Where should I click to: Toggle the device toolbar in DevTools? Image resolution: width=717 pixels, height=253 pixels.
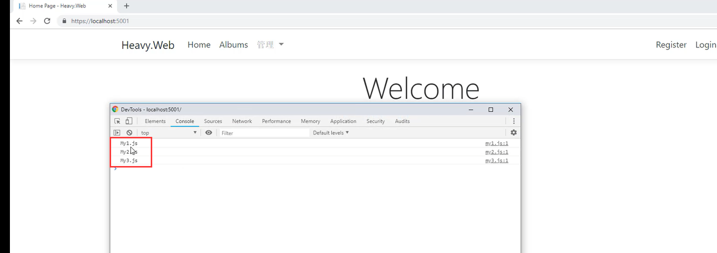[x=129, y=121]
